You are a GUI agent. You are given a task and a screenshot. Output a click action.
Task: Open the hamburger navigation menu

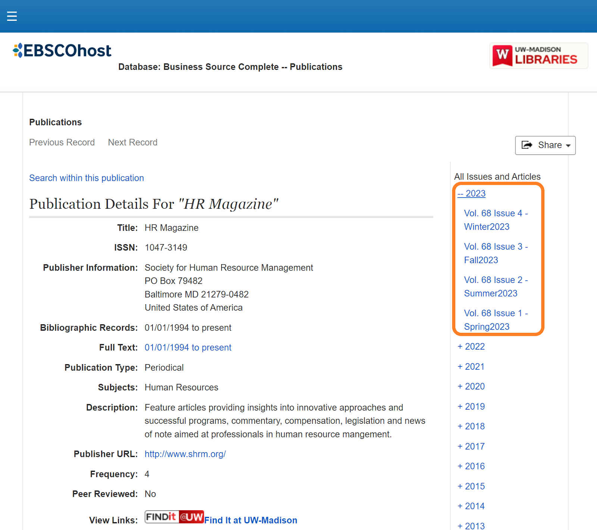click(x=12, y=16)
